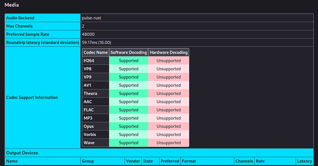Click the Hardware Decoding column header
318x166 pixels.
pyautogui.click(x=169, y=52)
